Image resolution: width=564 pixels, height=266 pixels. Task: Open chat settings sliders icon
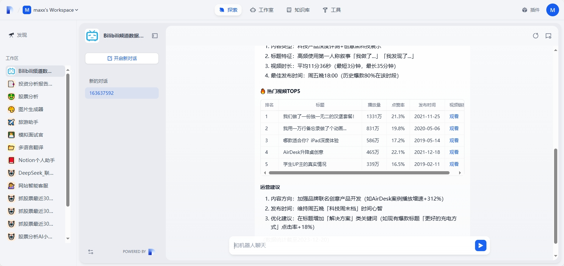point(91,252)
